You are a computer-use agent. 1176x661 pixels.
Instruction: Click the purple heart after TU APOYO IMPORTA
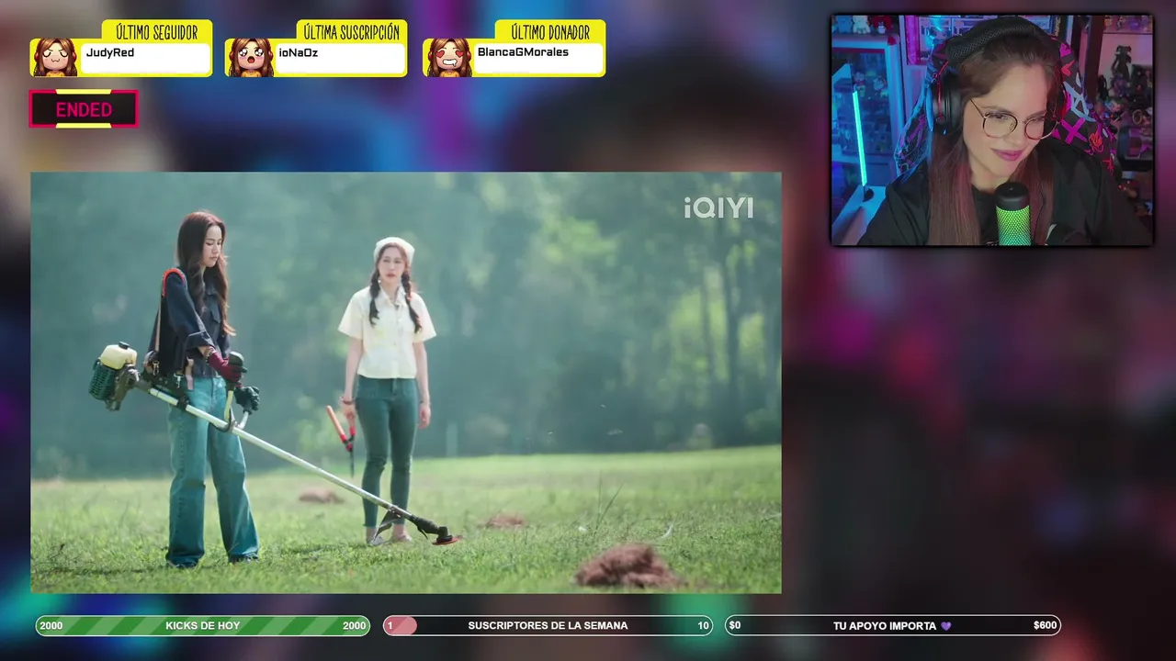click(946, 626)
